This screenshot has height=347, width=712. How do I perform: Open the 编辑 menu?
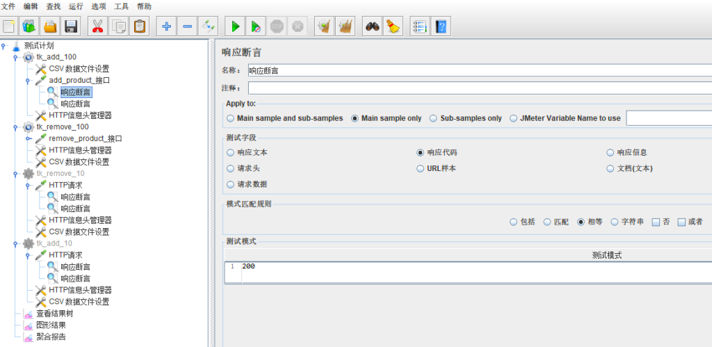click(x=31, y=6)
